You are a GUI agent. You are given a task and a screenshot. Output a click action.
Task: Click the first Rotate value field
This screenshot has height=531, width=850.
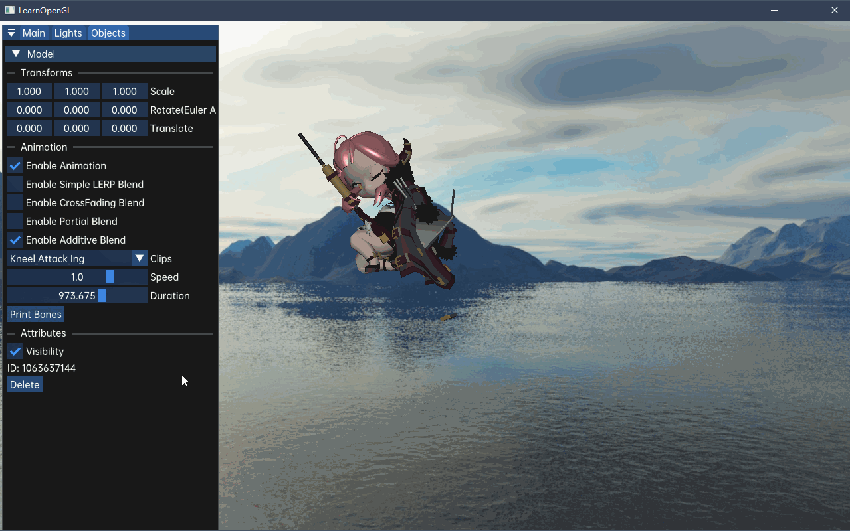coord(29,110)
